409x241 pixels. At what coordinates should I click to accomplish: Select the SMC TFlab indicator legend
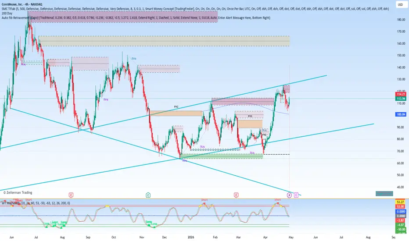(195, 9)
